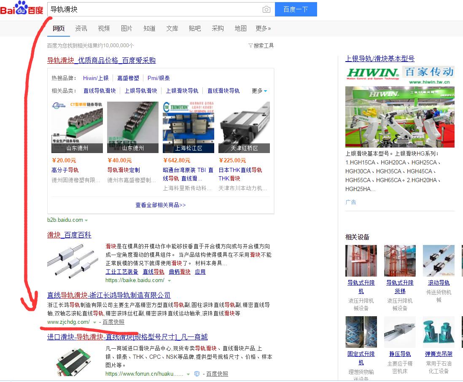
Task: Open the 高分子导轨 product link
Action: (65, 170)
